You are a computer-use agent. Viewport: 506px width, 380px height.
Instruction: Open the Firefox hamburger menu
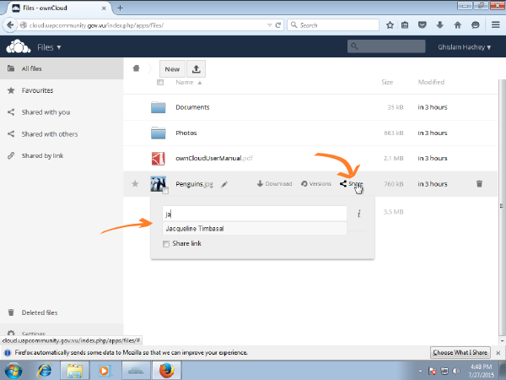496,24
